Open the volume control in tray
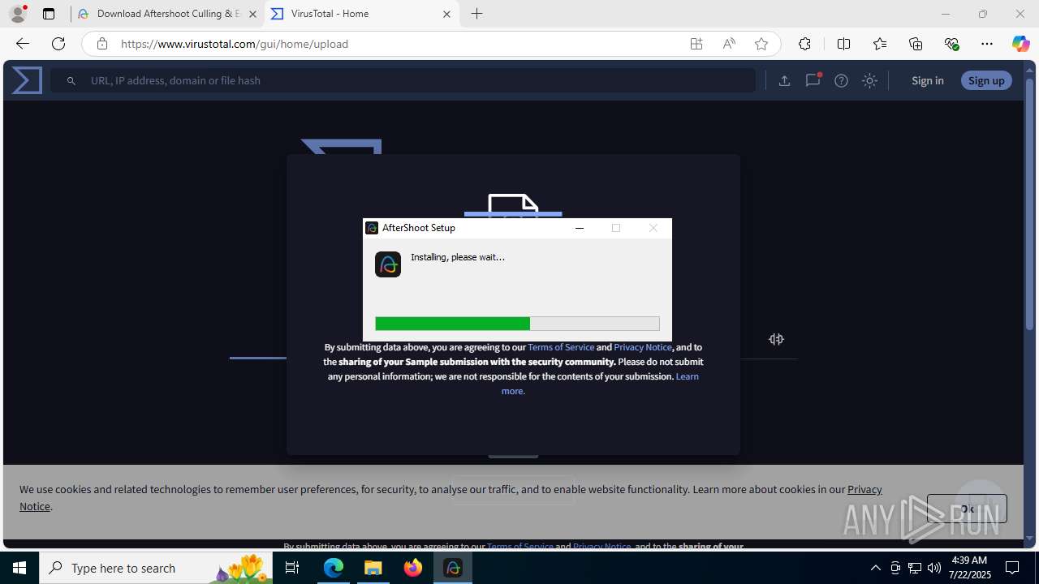The height and width of the screenshot is (584, 1039). [933, 568]
